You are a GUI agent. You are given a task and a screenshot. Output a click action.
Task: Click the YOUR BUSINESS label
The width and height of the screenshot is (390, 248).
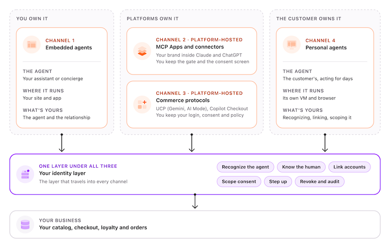(x=60, y=220)
